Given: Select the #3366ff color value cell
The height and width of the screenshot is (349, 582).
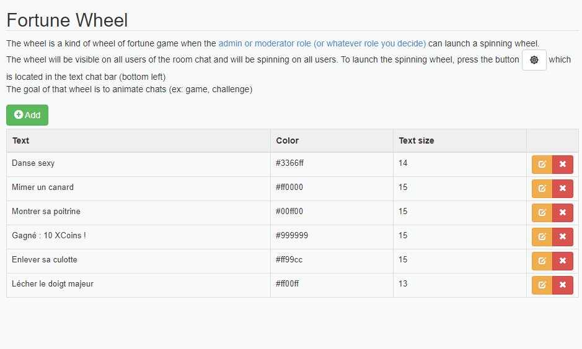Looking at the screenshot, I should (332, 165).
